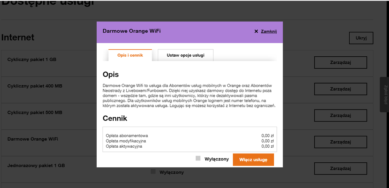Image resolution: width=389 pixels, height=188 pixels.
Task: Click Zarządzaj for Jednorazowy pakiet 1 GB
Action: pos(340,169)
